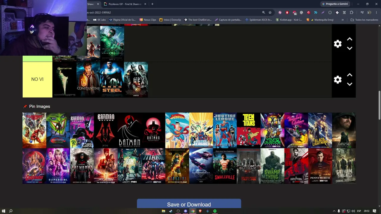The image size is (381, 214).
Task: Select the Titans poster
Action: click(153, 166)
